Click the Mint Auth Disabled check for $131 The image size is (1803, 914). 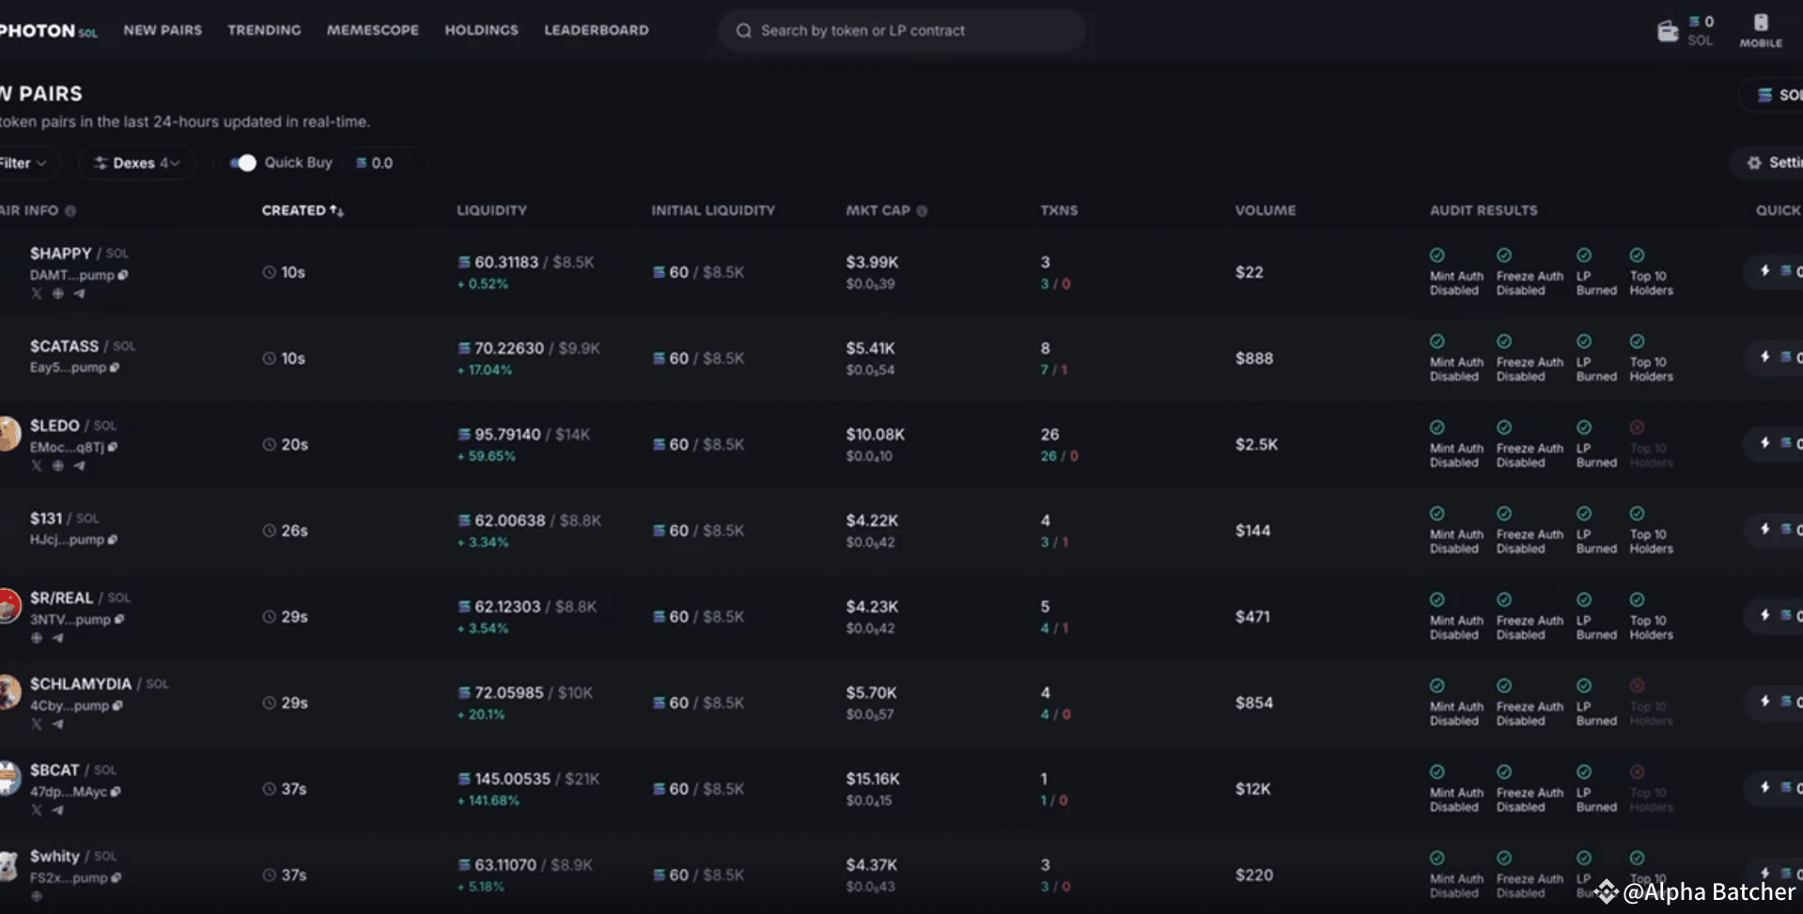[1437, 514]
